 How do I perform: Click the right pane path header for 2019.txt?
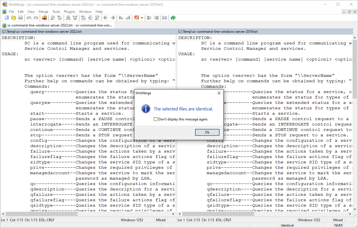pos(265,32)
